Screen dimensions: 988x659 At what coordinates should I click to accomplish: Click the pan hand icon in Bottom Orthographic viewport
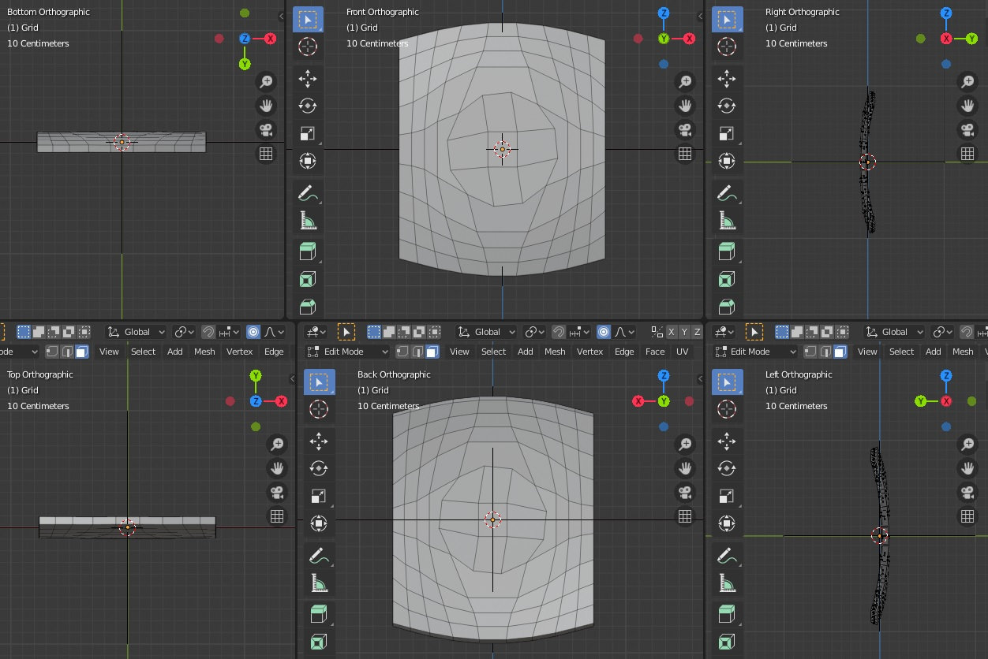(266, 106)
